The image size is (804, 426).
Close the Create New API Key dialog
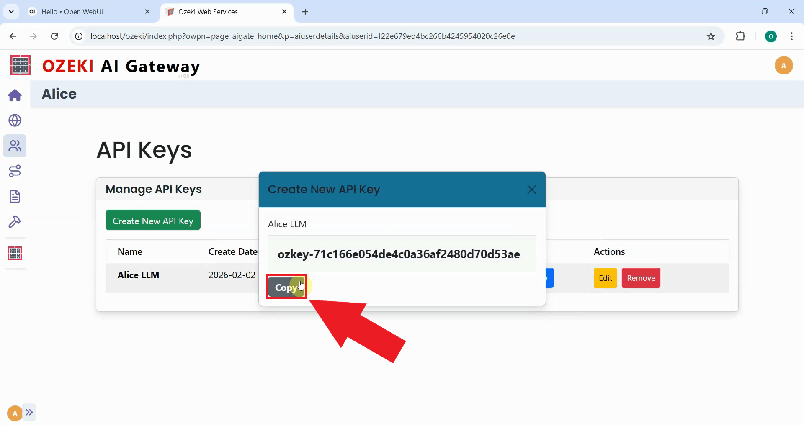[531, 189]
